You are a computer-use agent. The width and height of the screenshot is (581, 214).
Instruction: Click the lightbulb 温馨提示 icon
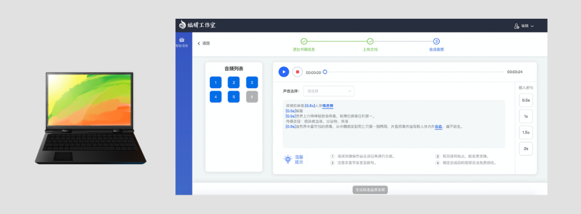[x=287, y=160]
